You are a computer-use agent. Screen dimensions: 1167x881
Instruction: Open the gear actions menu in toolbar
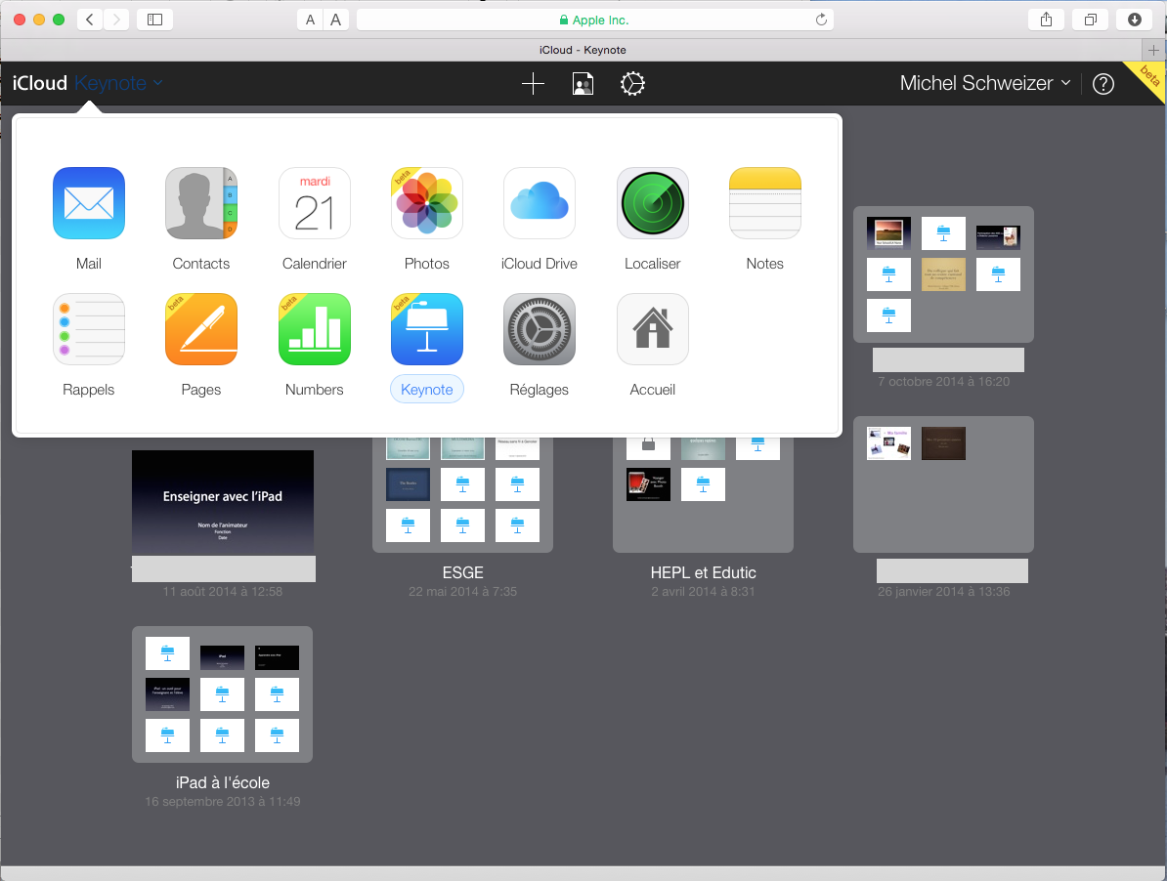pyautogui.click(x=632, y=84)
